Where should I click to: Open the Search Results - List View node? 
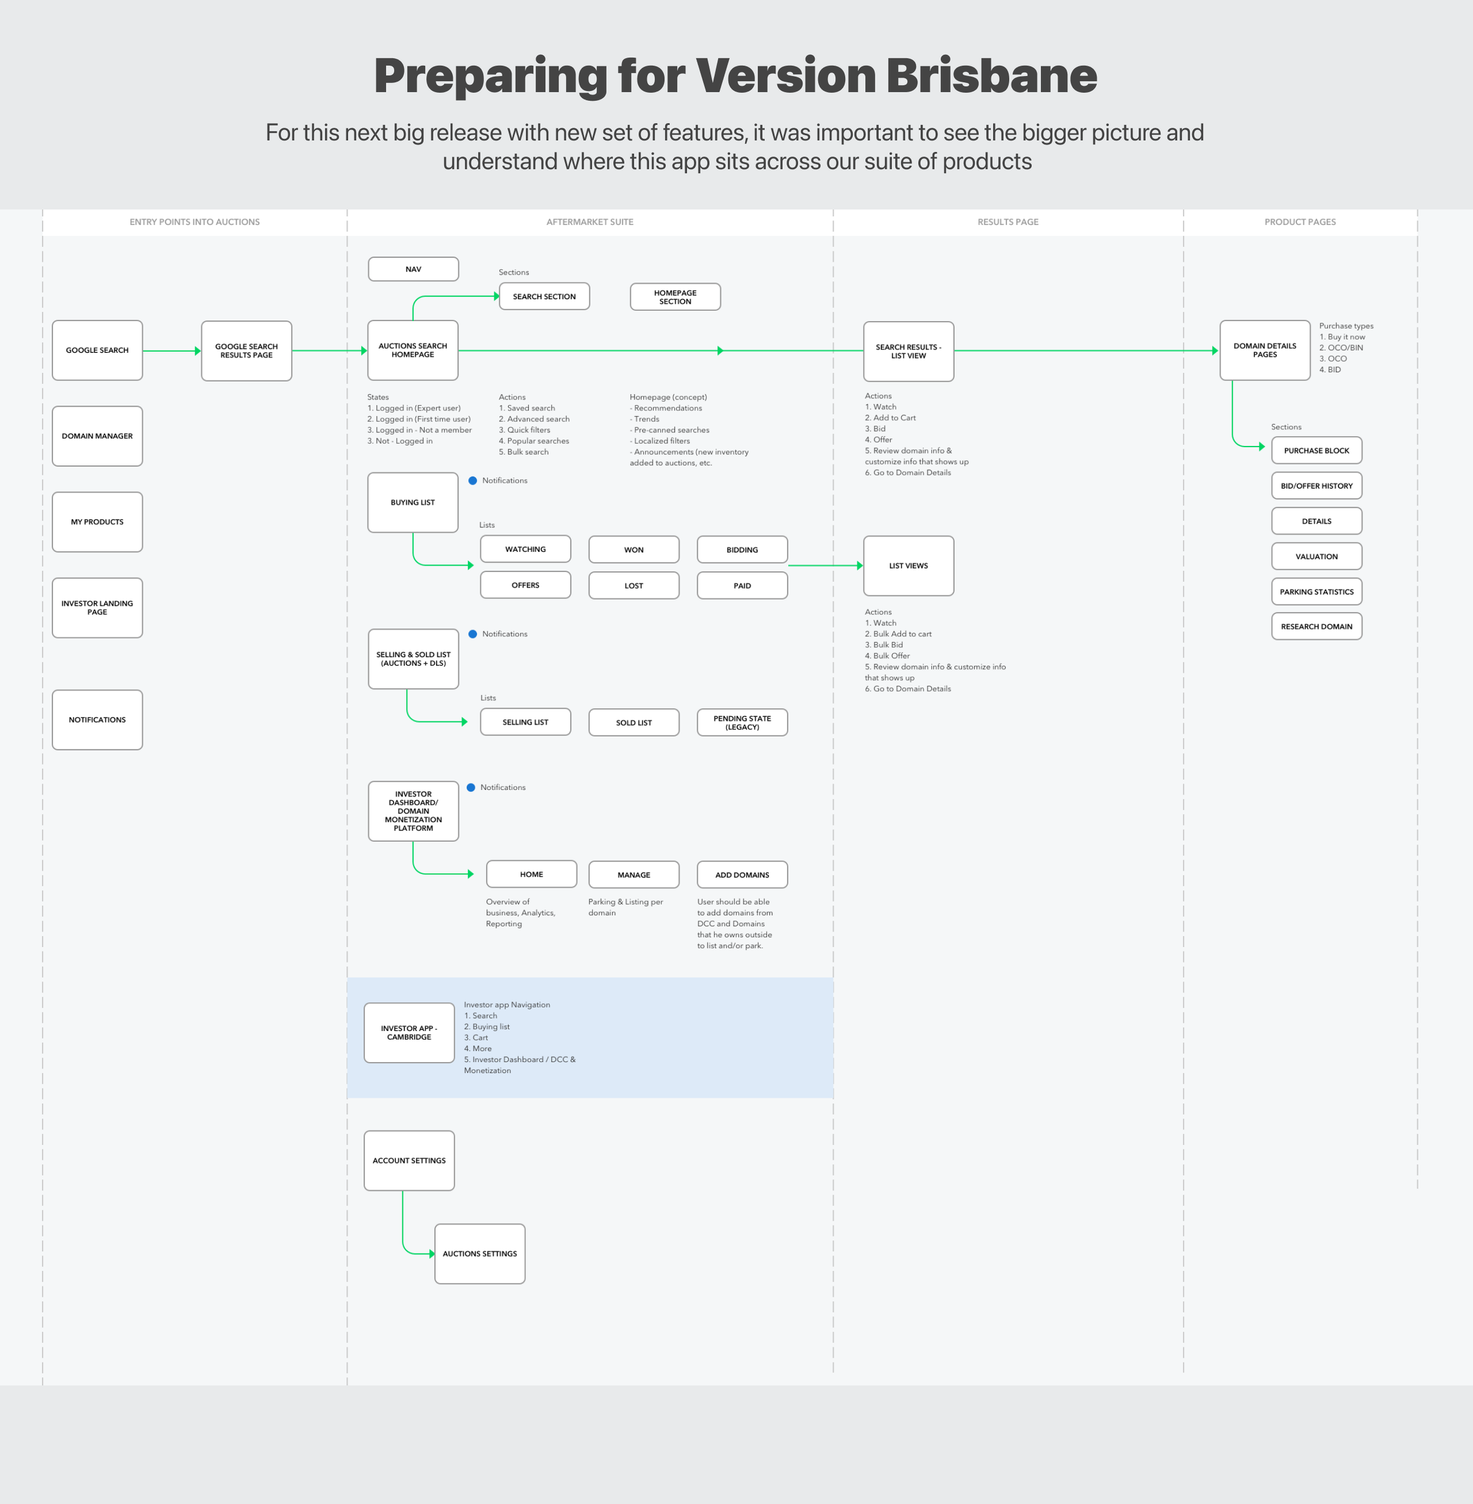908,351
